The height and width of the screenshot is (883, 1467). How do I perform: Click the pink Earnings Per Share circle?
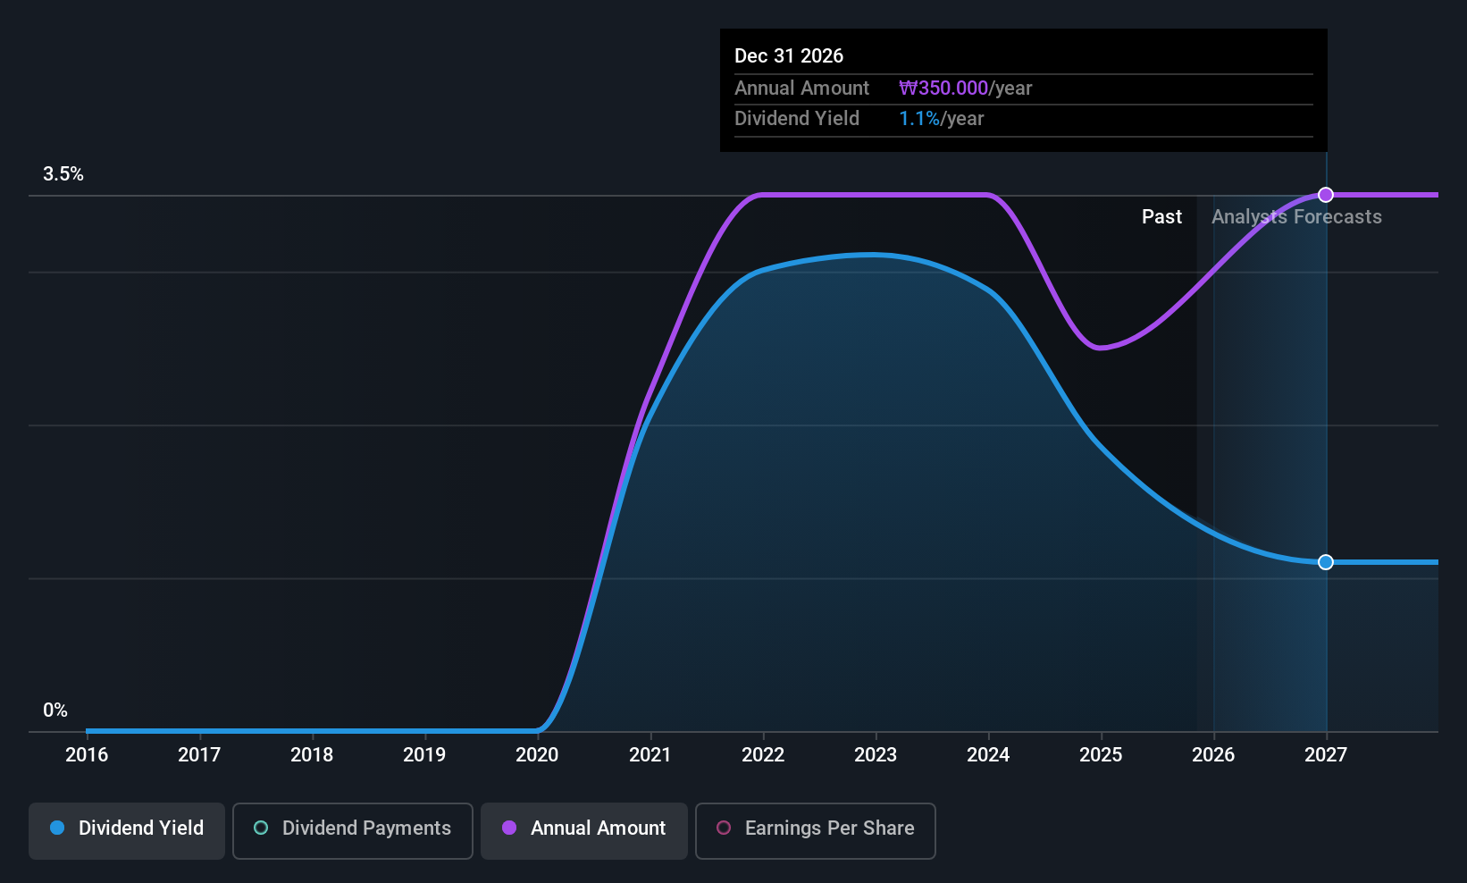pyautogui.click(x=724, y=828)
